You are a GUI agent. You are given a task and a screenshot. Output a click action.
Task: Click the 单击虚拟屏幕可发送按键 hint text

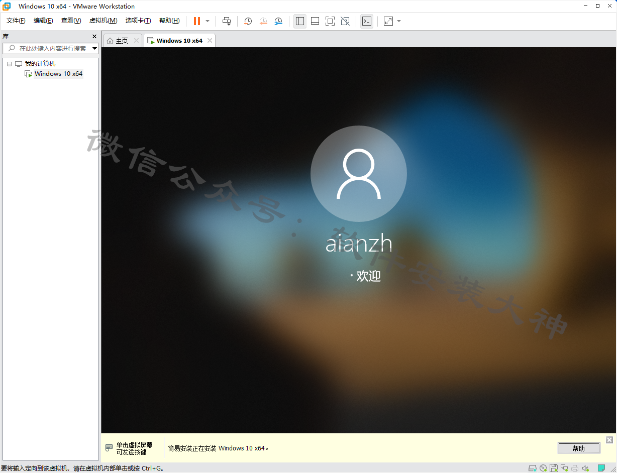tap(134, 448)
